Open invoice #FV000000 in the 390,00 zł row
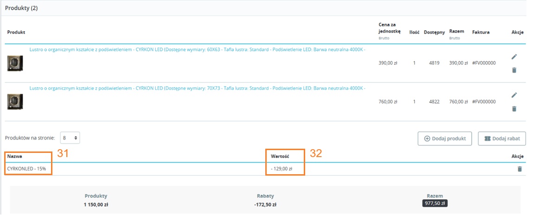 click(x=484, y=63)
